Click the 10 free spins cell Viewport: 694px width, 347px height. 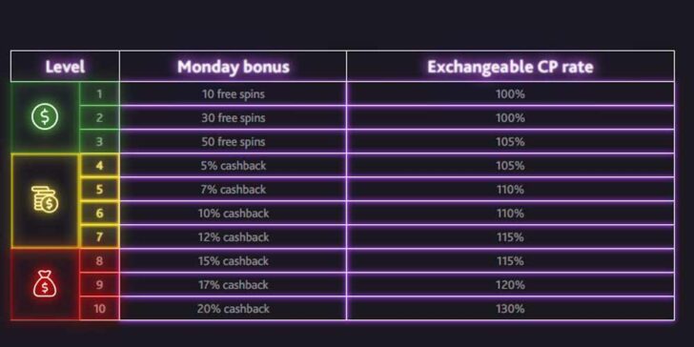tap(234, 93)
